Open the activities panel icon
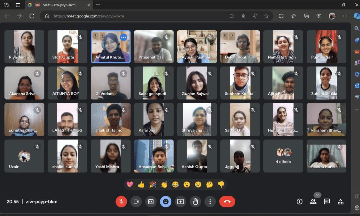The image size is (360, 216). [340, 201]
